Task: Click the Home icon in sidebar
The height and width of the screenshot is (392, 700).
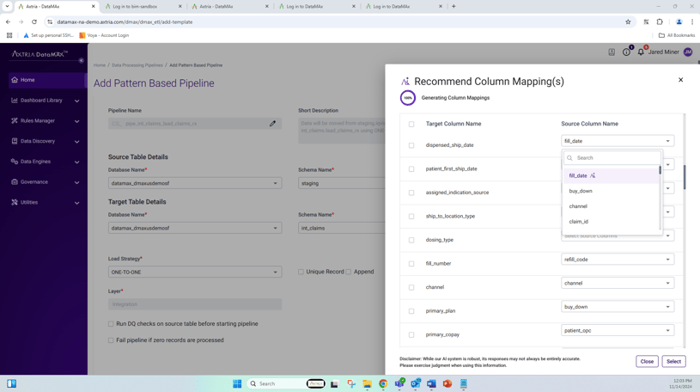Action: (15, 80)
